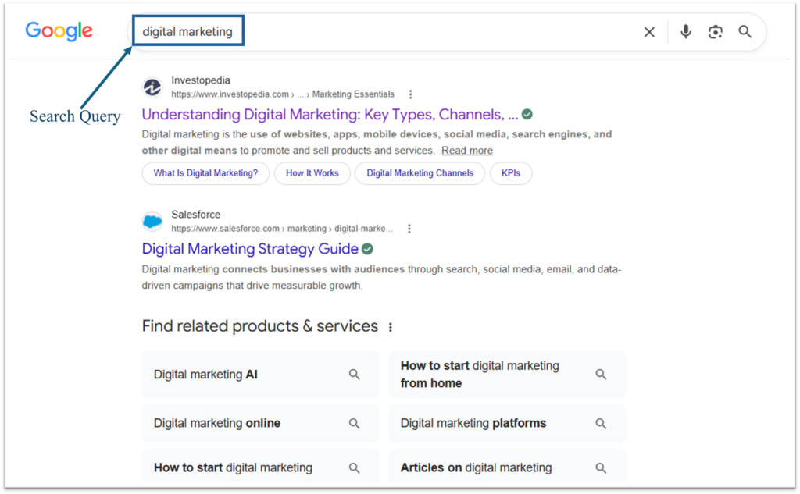800x494 pixels.
Task: Select the Digital Marketing Channels chip
Action: (x=420, y=173)
